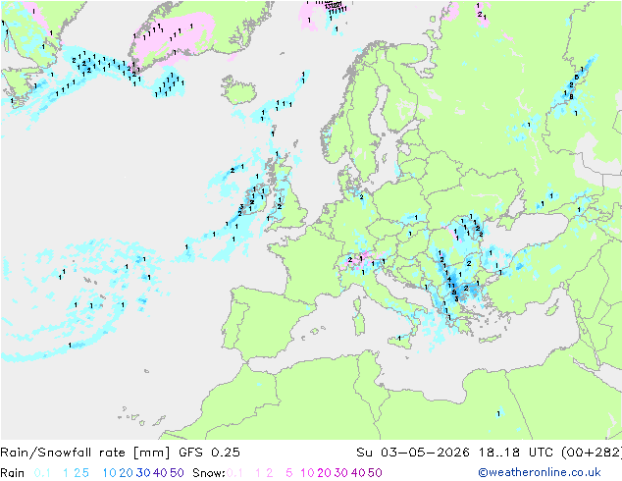Pick the rain legend value 30
Screen dimensions: 622x481
[143, 473]
